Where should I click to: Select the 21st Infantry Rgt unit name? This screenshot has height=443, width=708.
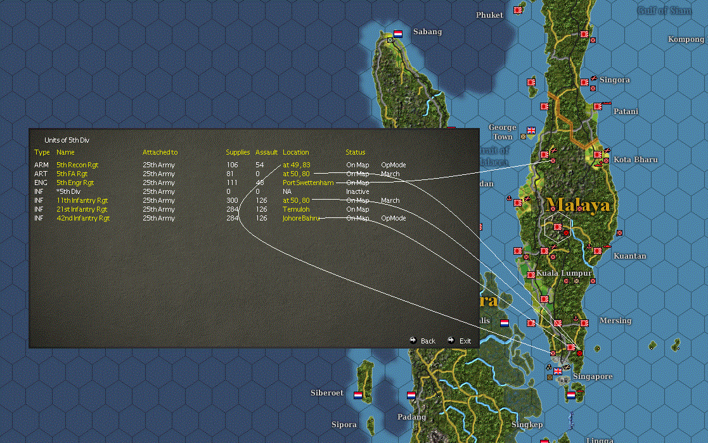[82, 209]
